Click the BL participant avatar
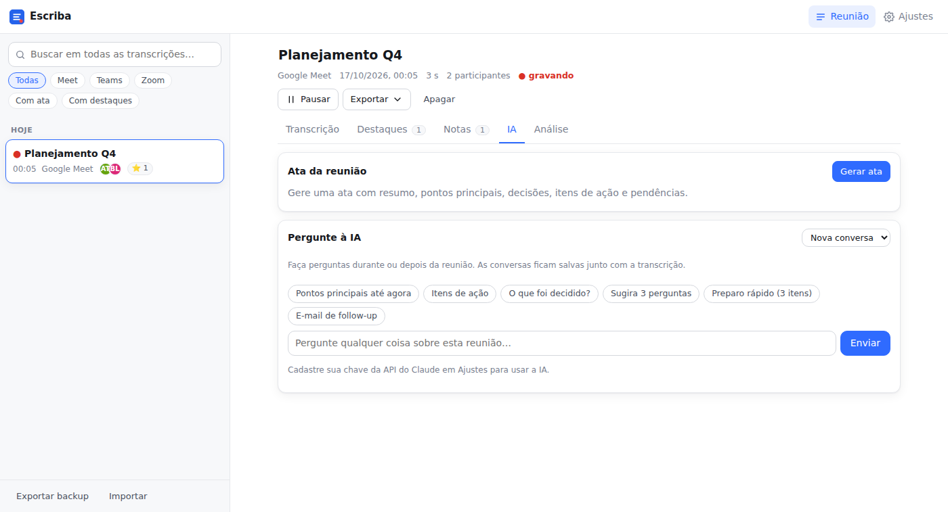This screenshot has width=948, height=512. tap(115, 169)
